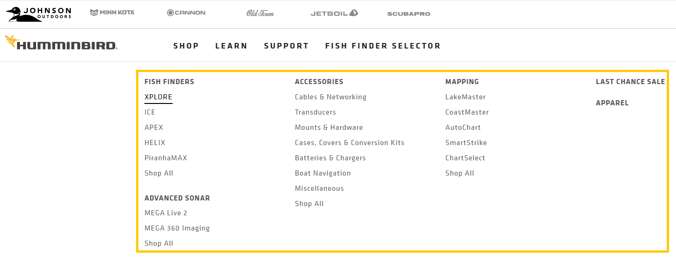
Task: Click the Jetboil brand logo
Action: (x=334, y=13)
